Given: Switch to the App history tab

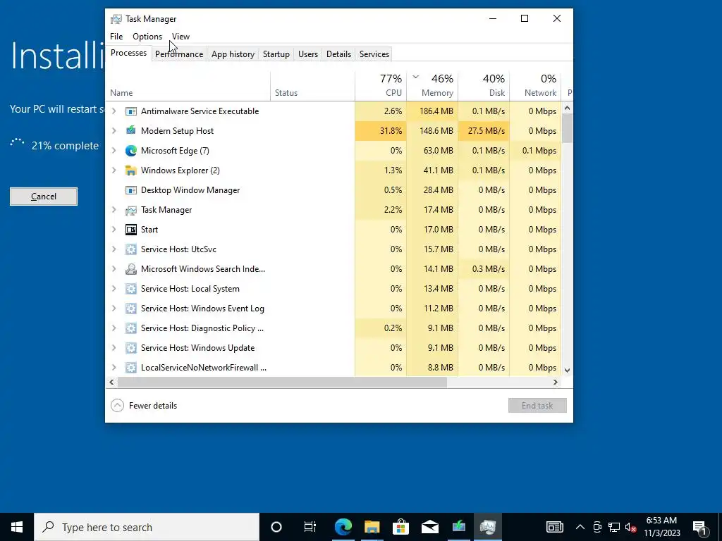Looking at the screenshot, I should [233, 54].
